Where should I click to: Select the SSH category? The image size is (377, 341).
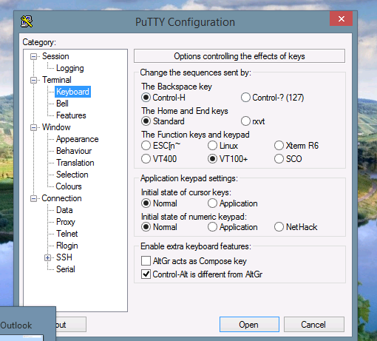click(x=64, y=257)
